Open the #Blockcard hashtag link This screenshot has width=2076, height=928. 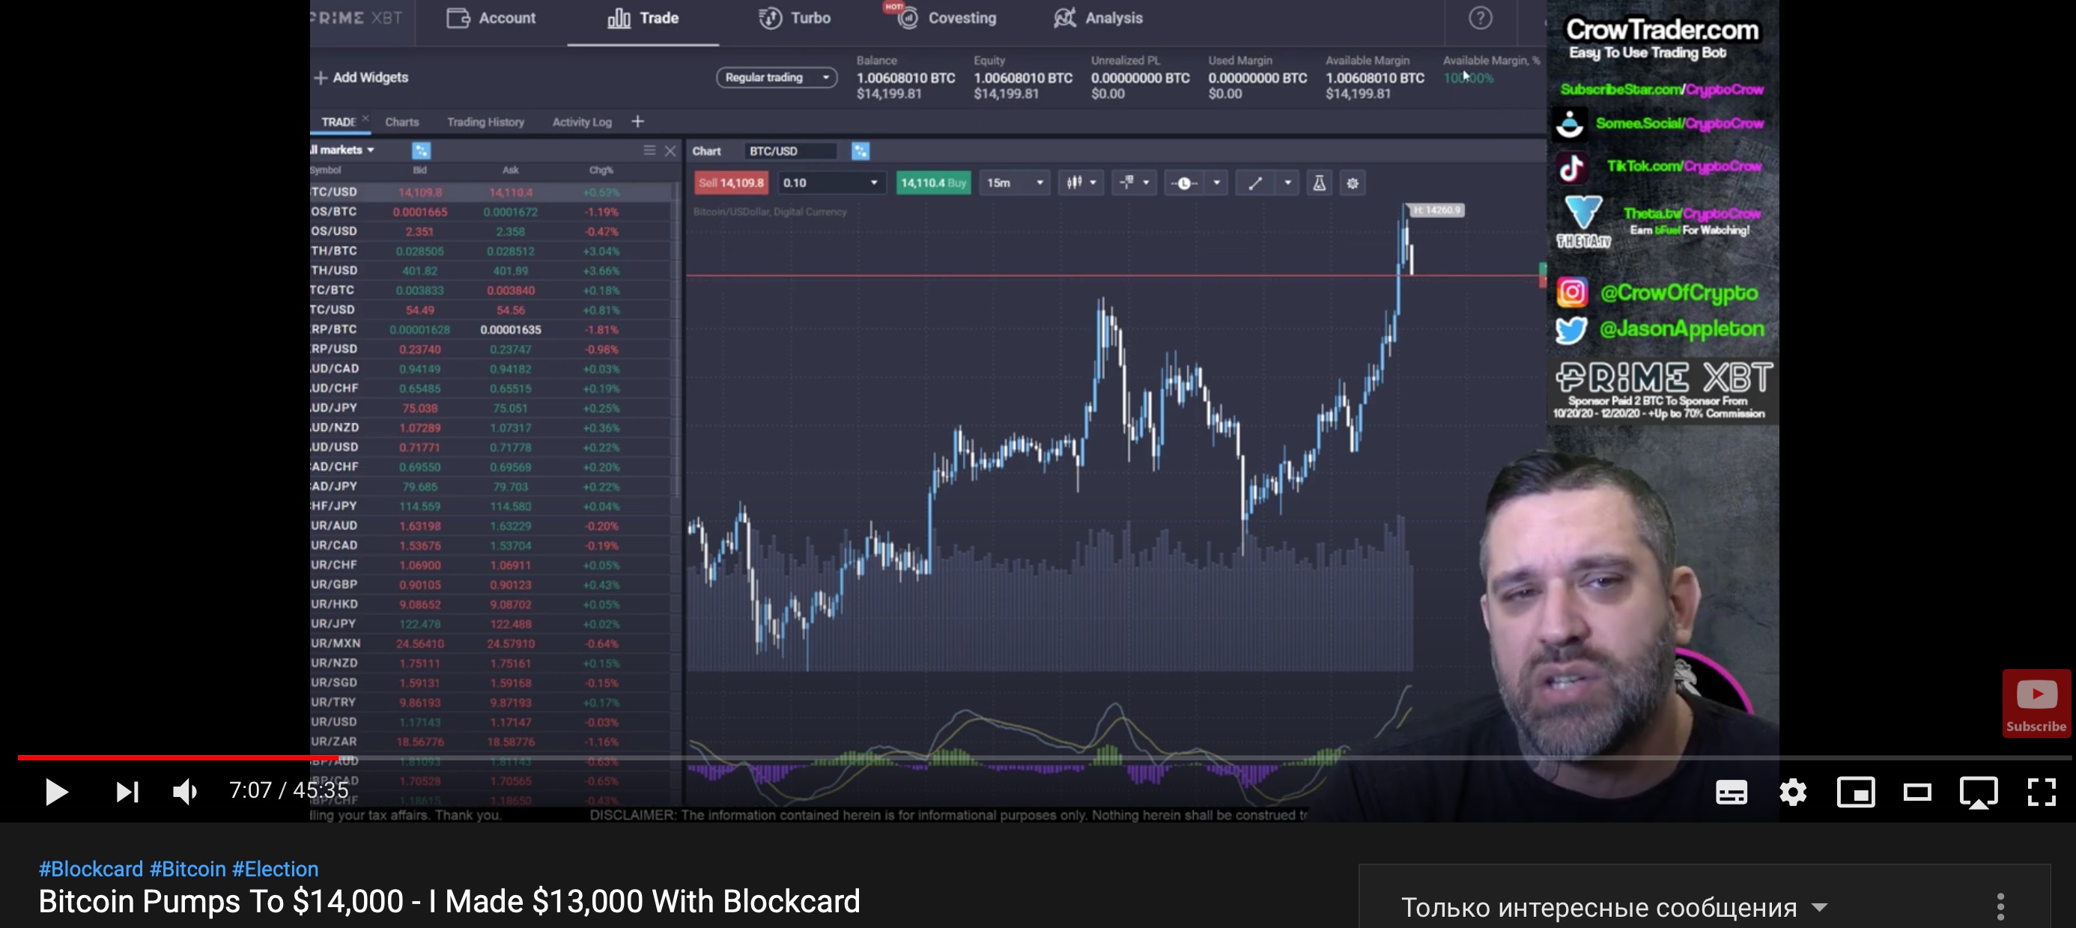tap(91, 868)
